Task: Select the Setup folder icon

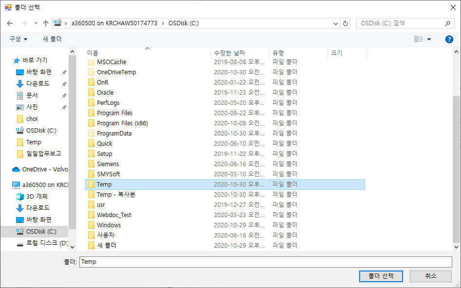Action: 92,154
